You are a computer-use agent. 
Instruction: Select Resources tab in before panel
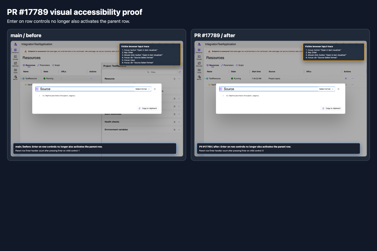(29, 65)
